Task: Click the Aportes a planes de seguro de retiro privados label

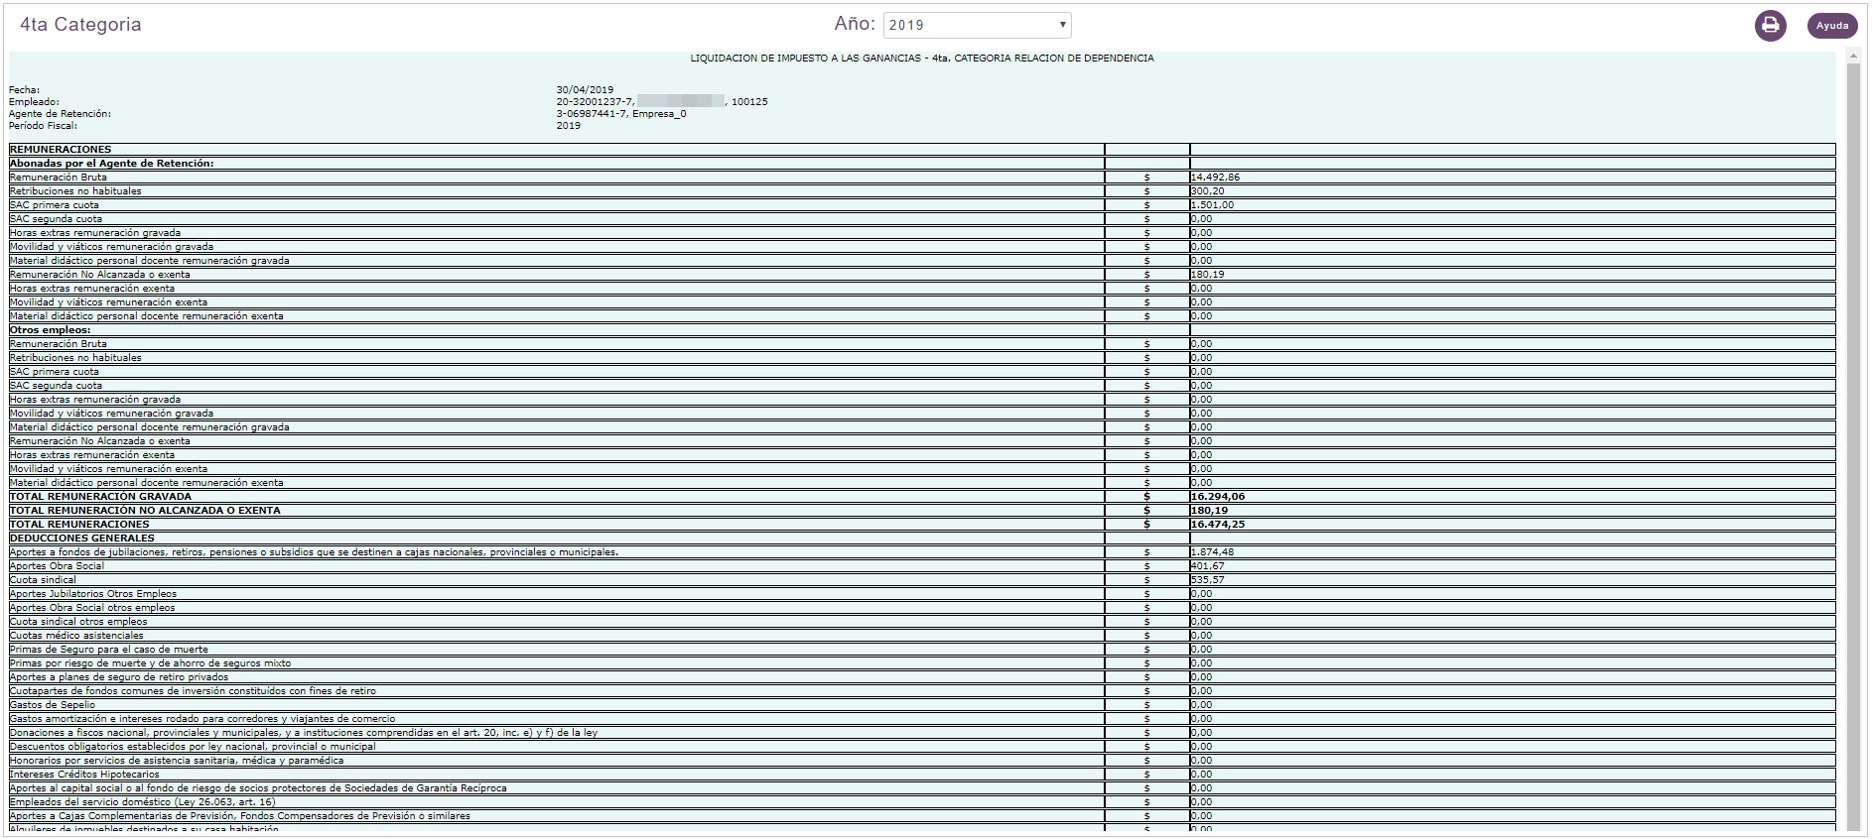Action: [119, 677]
